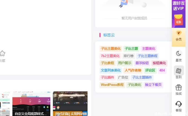
Task: Select the 按钮美化 tag
Action: point(159,63)
